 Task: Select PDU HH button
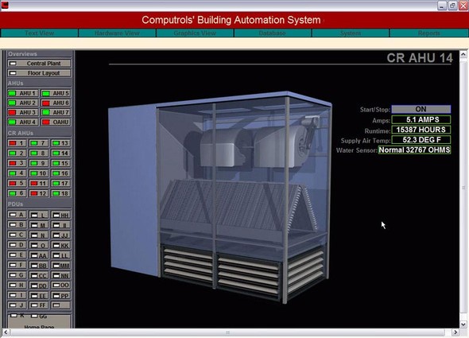click(60, 215)
